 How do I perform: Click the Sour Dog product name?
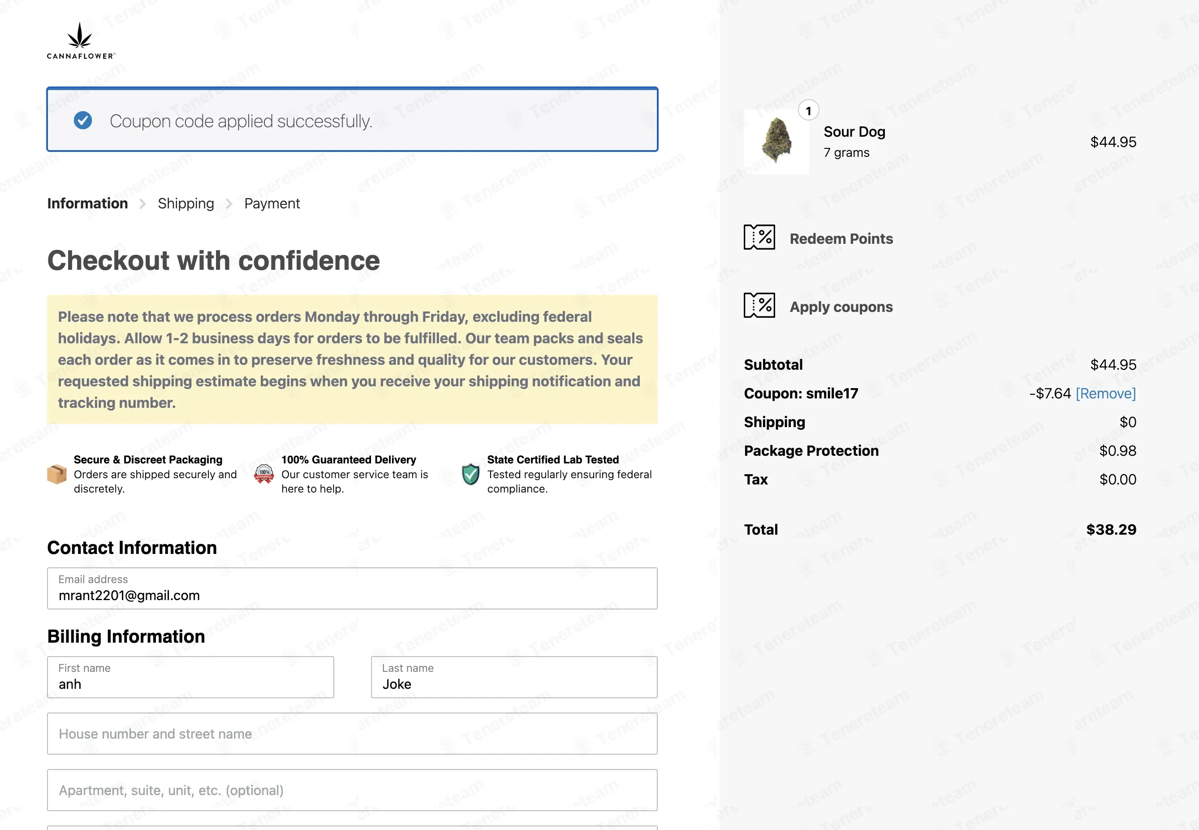coord(854,132)
